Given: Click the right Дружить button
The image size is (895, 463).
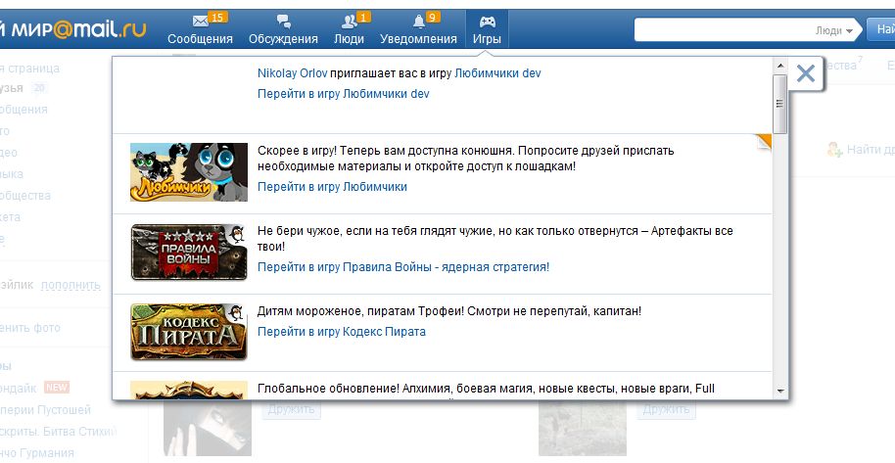Looking at the screenshot, I should 666,409.
